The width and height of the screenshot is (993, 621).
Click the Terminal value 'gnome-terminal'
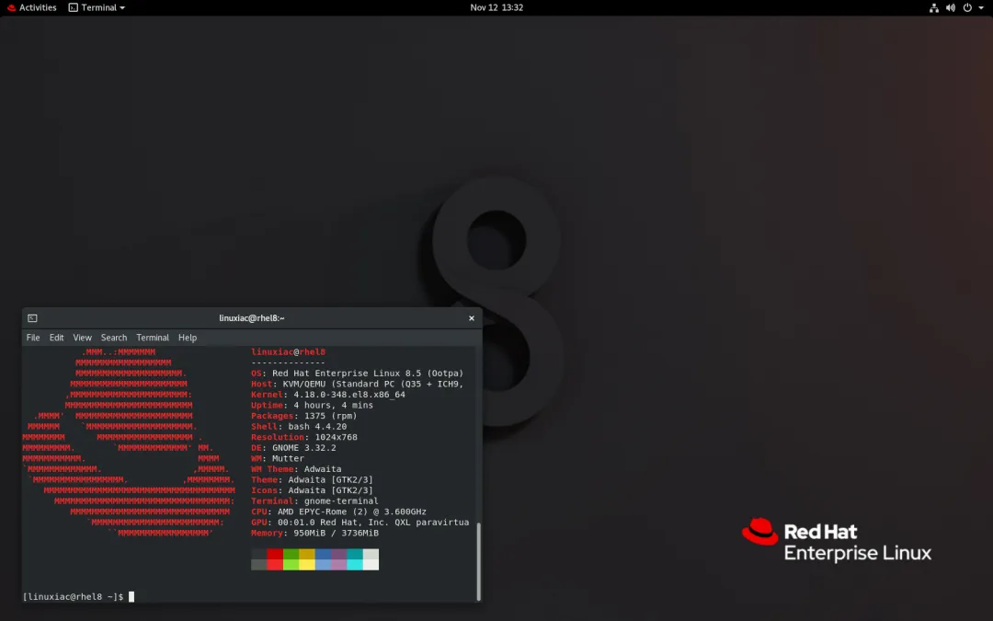(341, 500)
